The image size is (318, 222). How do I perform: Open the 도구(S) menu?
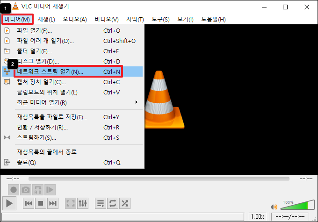pos(160,20)
